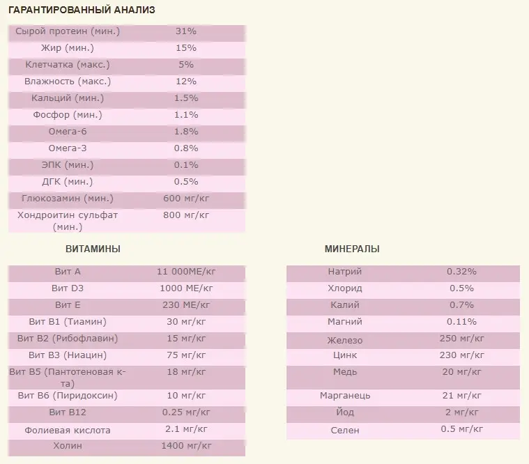
Task: Click the ВИТАМИНЫ section heading
Action: (93, 249)
